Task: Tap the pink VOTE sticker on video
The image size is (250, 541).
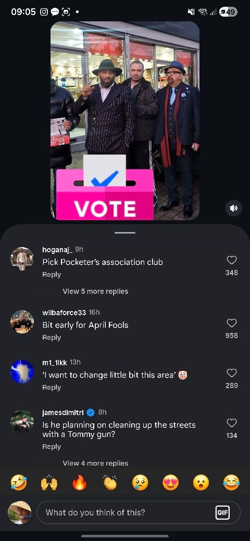Action: pos(105,187)
